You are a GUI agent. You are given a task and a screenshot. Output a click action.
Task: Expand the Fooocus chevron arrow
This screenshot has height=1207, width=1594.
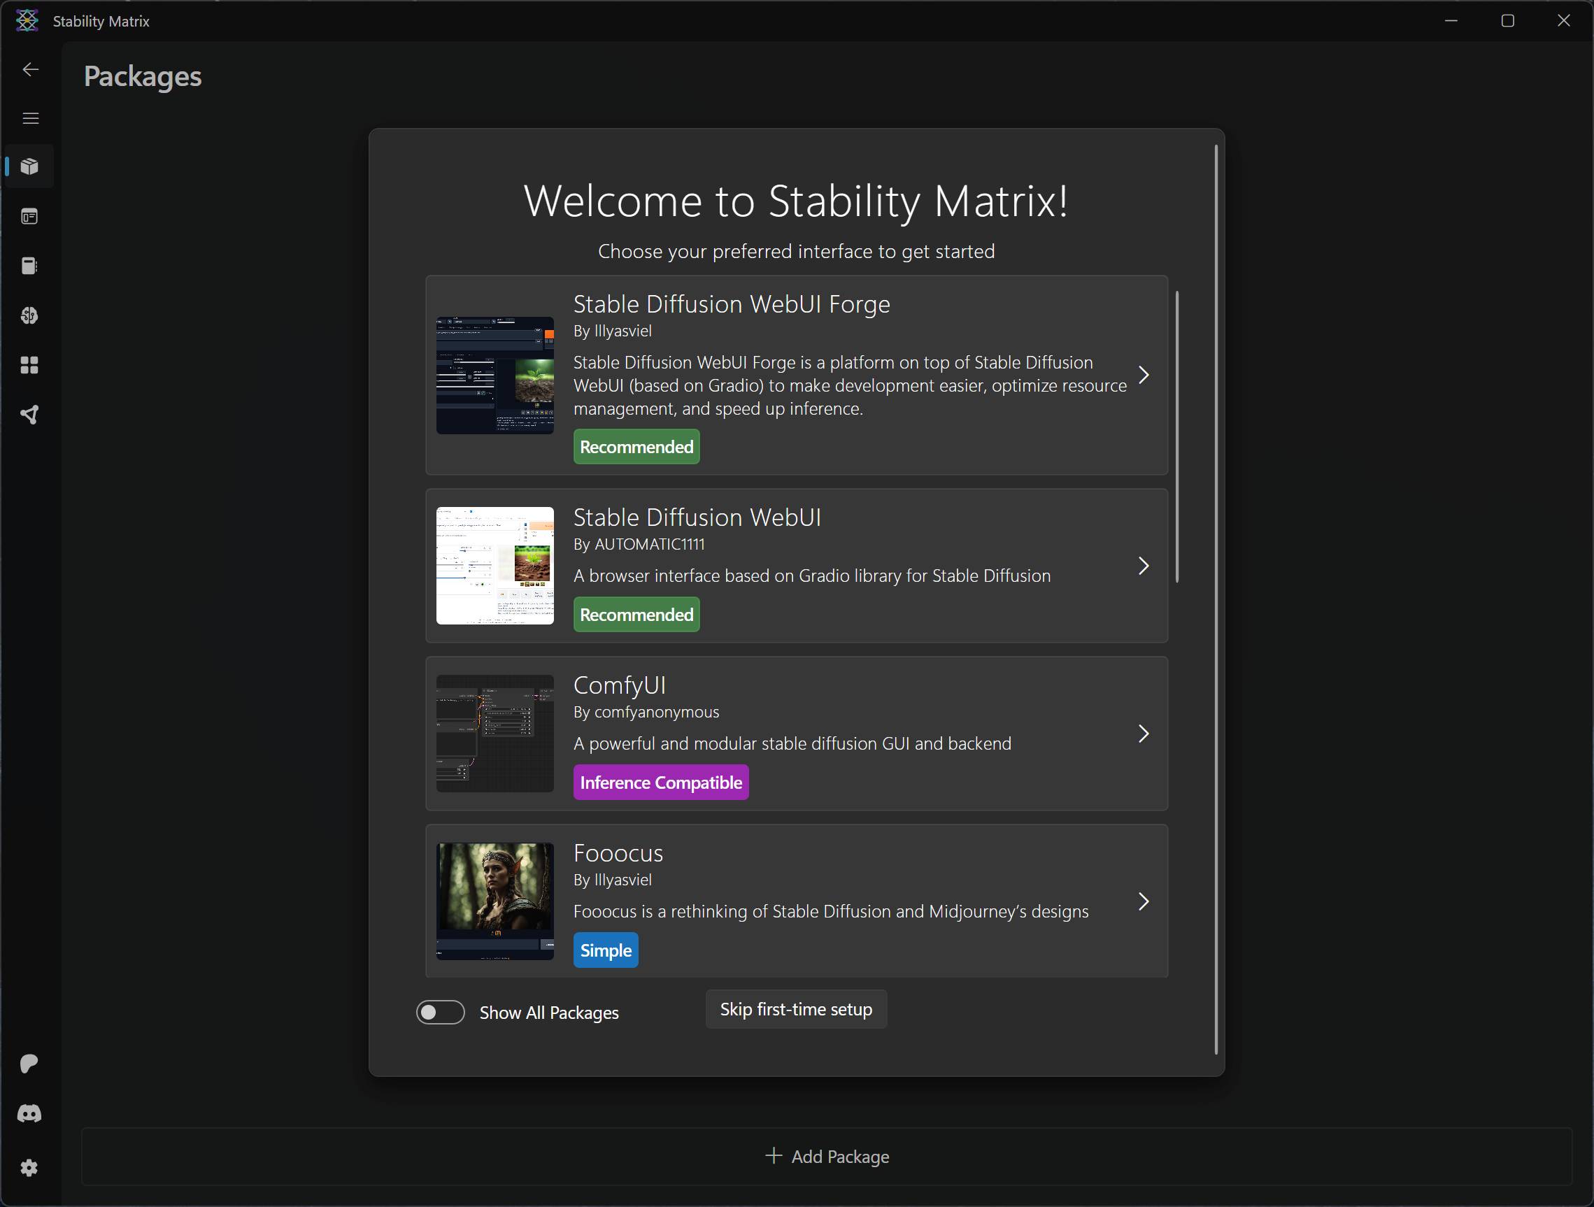click(x=1144, y=901)
